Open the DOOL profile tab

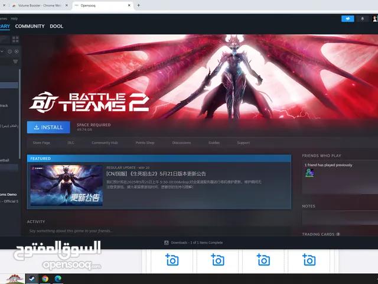click(x=57, y=26)
